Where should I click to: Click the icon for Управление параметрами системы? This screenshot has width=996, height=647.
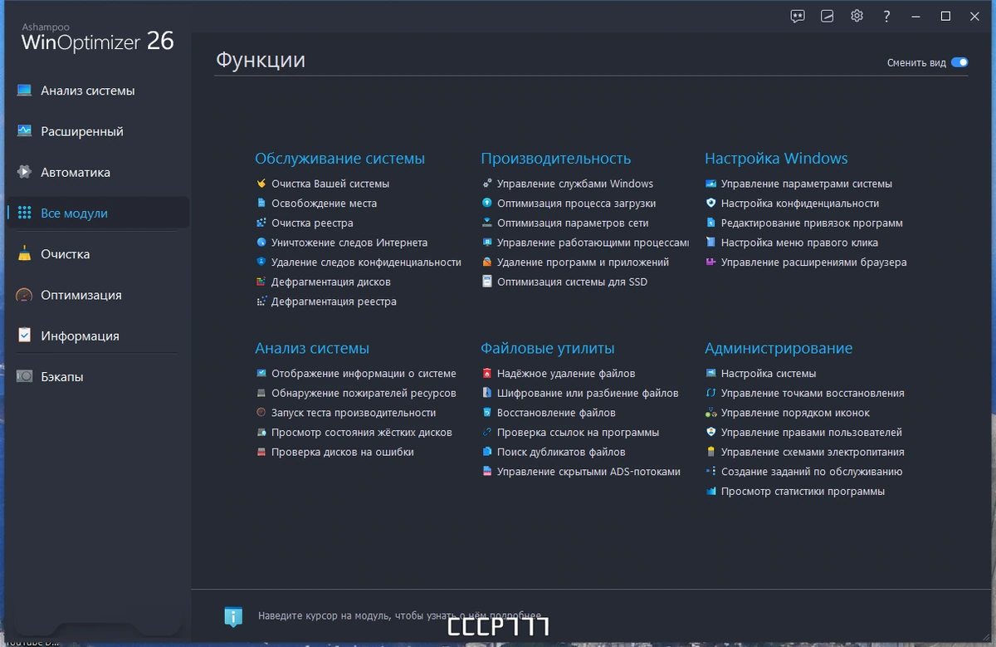pyautogui.click(x=710, y=184)
